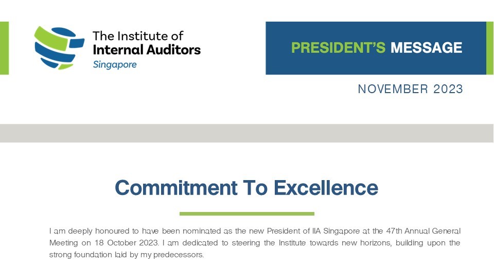Click the "Internal Auditors" bold logo text
This screenshot has height=266, width=494.
(147, 50)
